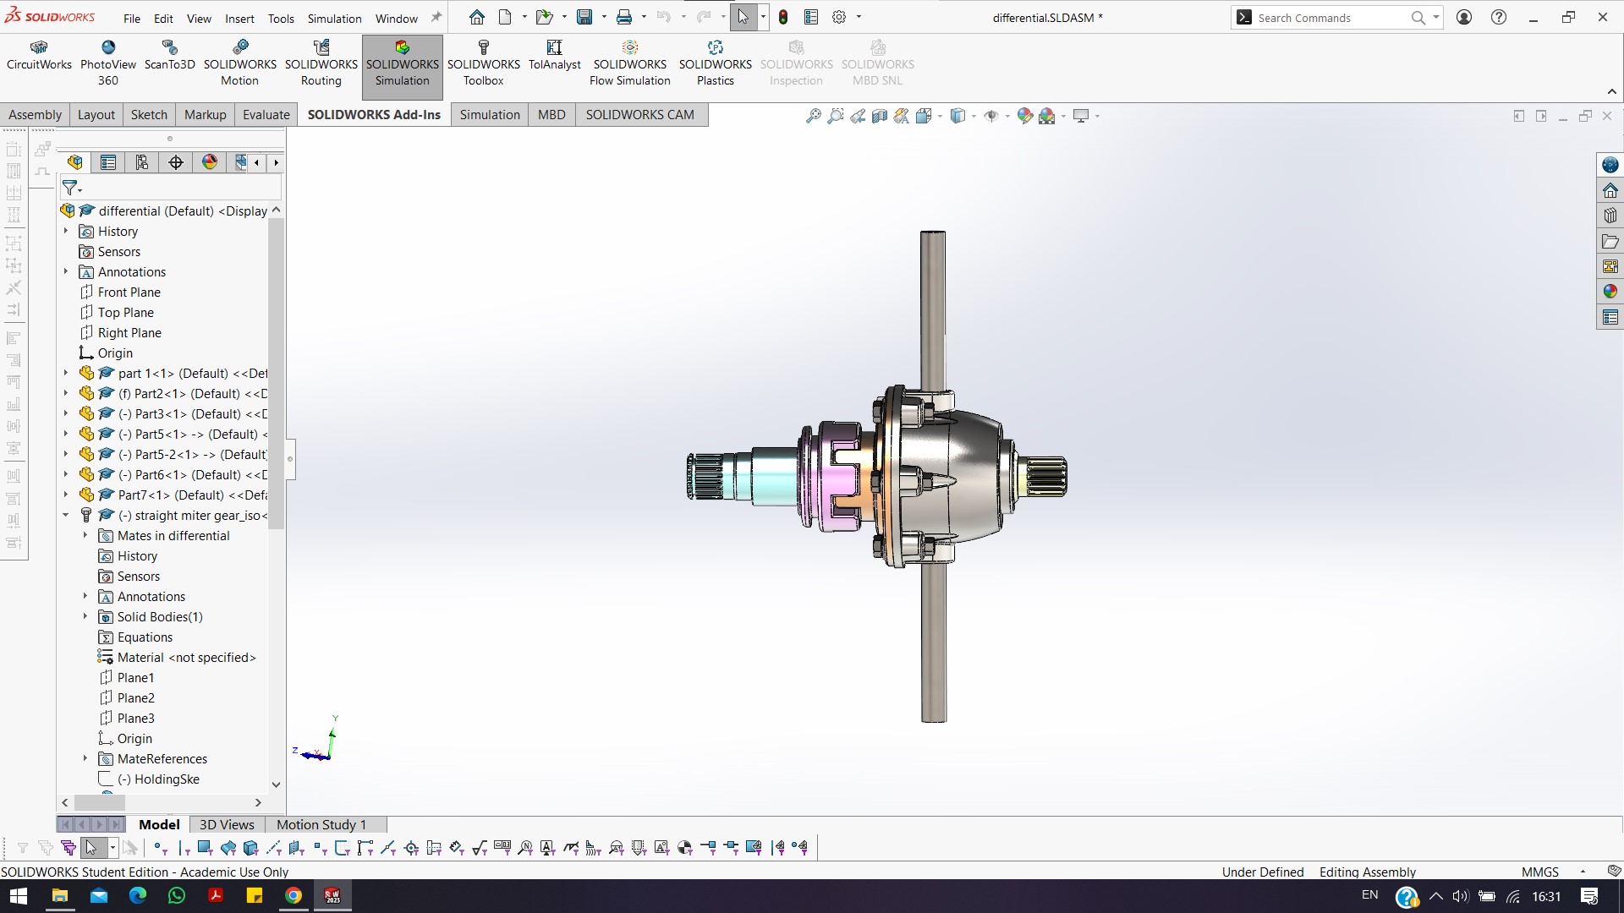Open the 3D Views tab
Viewport: 1624px width, 913px height.
coord(227,825)
